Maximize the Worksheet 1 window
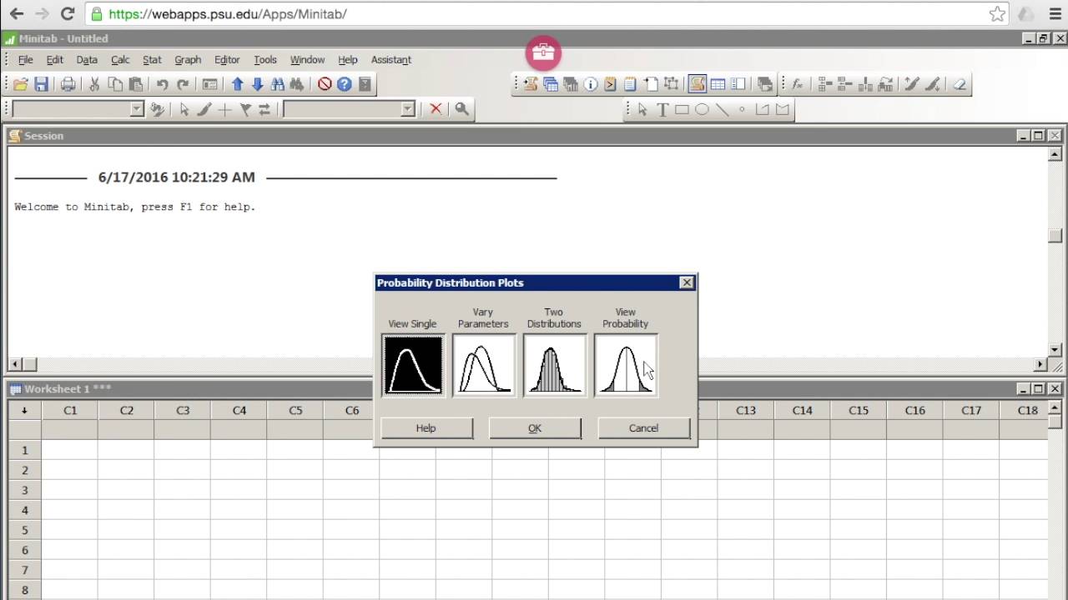This screenshot has height=600, width=1068. 1039,389
